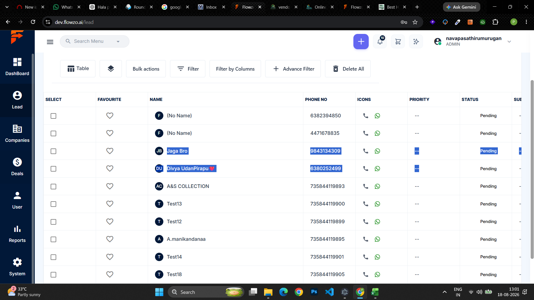The width and height of the screenshot is (534, 300).
Task: Click page vertical scrollbar
Action: (x=532, y=170)
